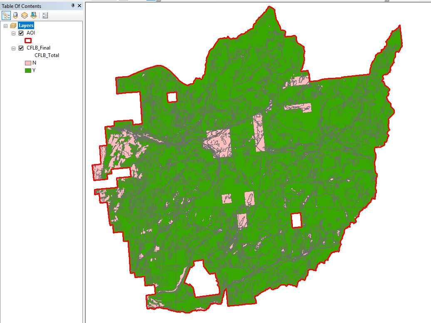Open the red AOI outline symbol
This screenshot has height=323, width=431.
[x=28, y=40]
